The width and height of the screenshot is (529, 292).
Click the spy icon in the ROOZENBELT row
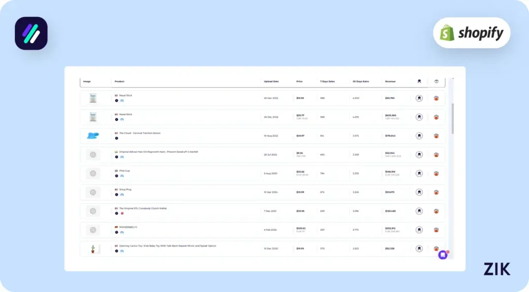pyautogui.click(x=419, y=230)
